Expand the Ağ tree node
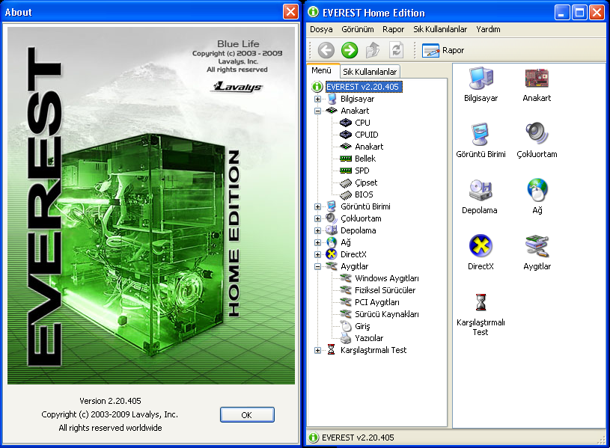610x448 pixels. pos(317,242)
